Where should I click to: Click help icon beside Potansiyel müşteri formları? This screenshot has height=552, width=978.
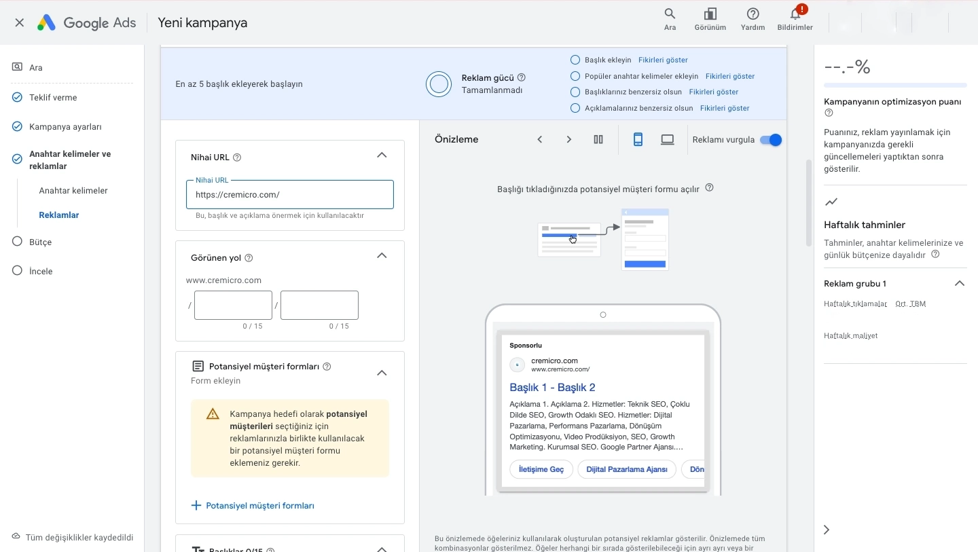327,367
